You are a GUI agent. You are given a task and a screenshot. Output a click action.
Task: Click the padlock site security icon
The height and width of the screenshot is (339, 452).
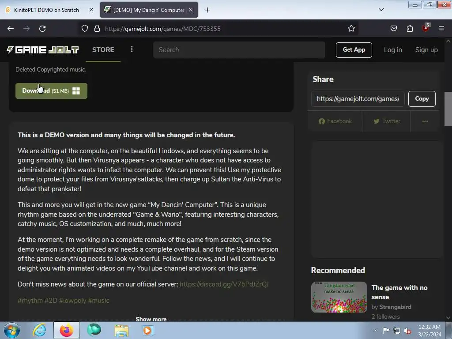pyautogui.click(x=97, y=29)
